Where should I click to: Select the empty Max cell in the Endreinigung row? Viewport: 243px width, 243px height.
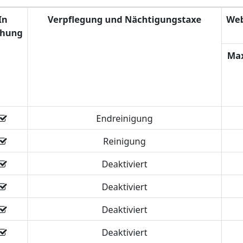tap(232, 118)
